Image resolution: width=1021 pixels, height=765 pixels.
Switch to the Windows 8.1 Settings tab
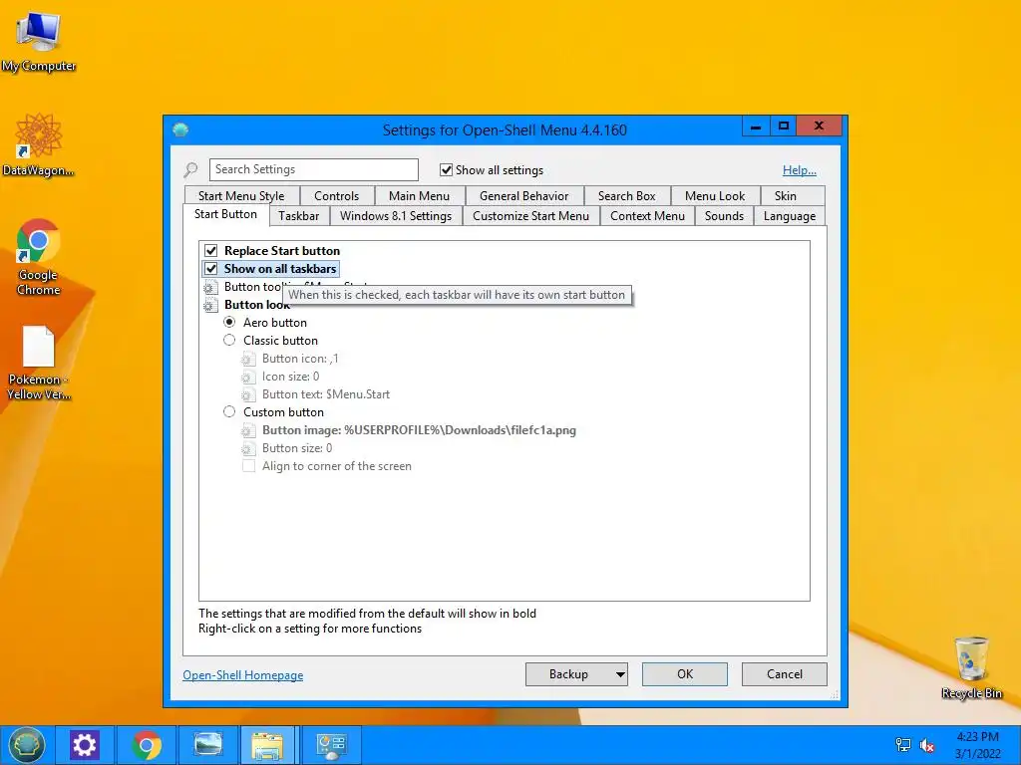[x=395, y=216]
